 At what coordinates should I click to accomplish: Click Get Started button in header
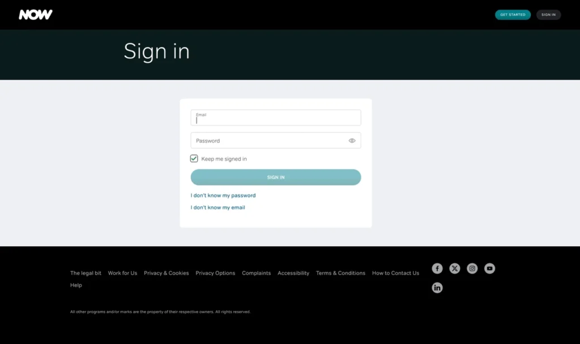tap(513, 15)
